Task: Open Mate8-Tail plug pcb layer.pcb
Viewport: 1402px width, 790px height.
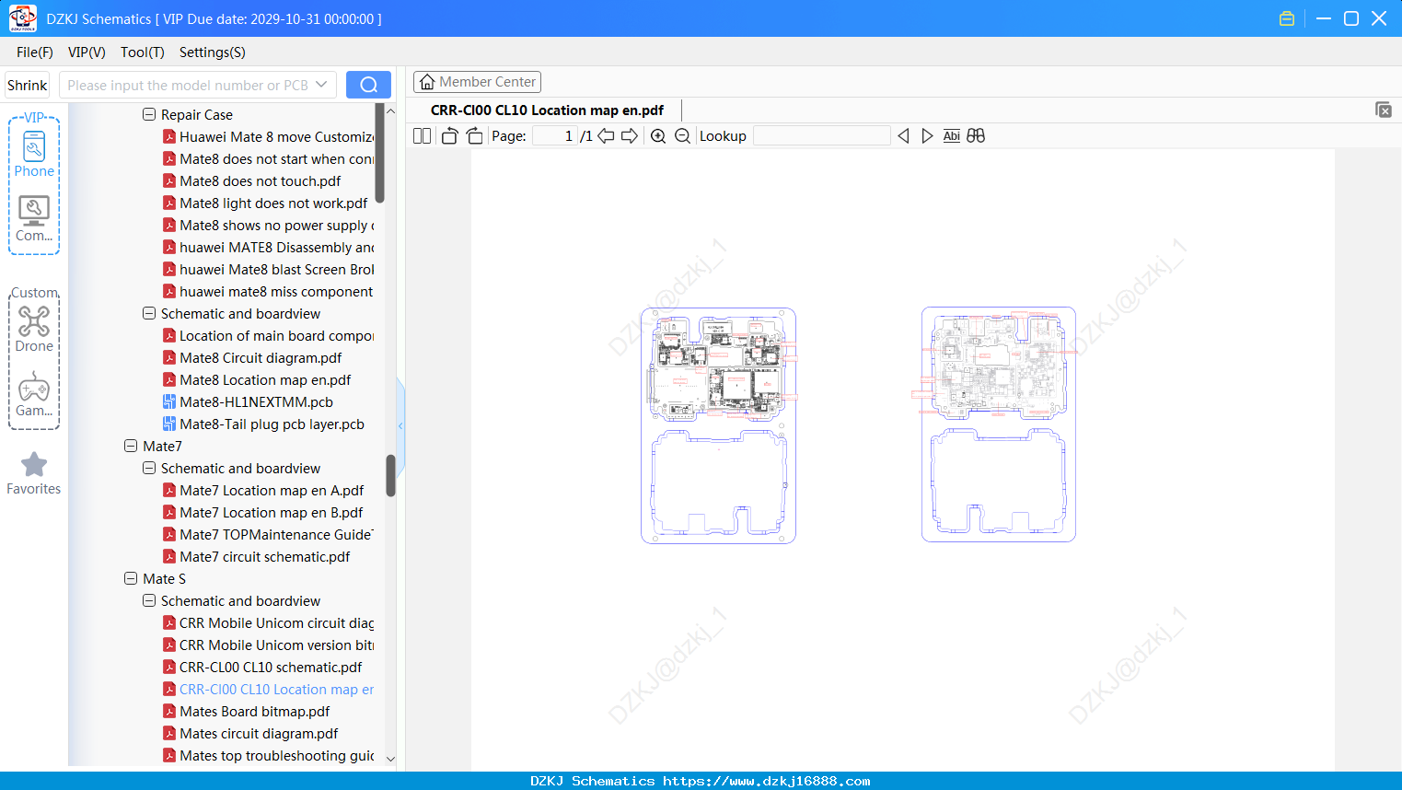Action: click(272, 424)
